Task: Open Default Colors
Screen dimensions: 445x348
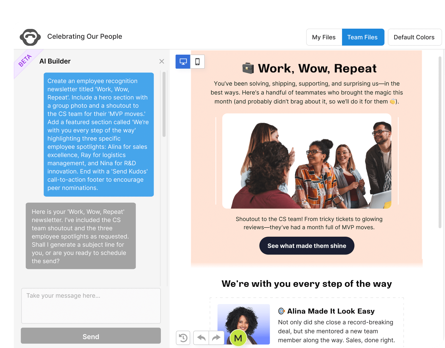Action: (x=414, y=37)
